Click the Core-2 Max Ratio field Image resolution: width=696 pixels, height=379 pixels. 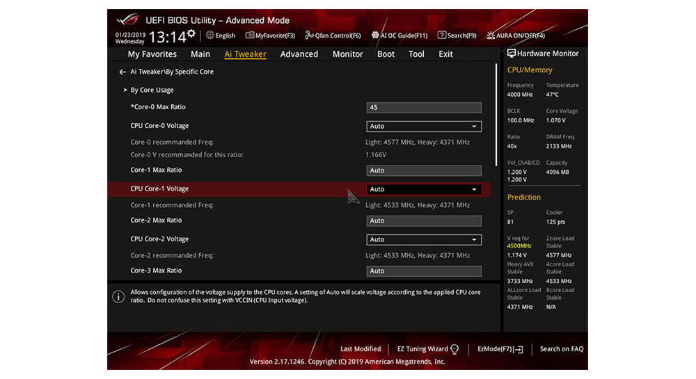click(424, 220)
